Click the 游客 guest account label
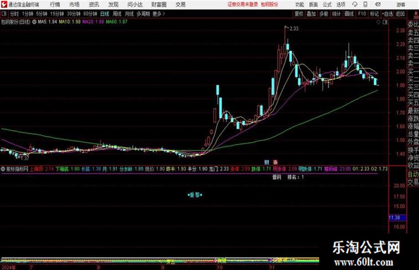This screenshot has width=419, height=270. pos(401,4)
